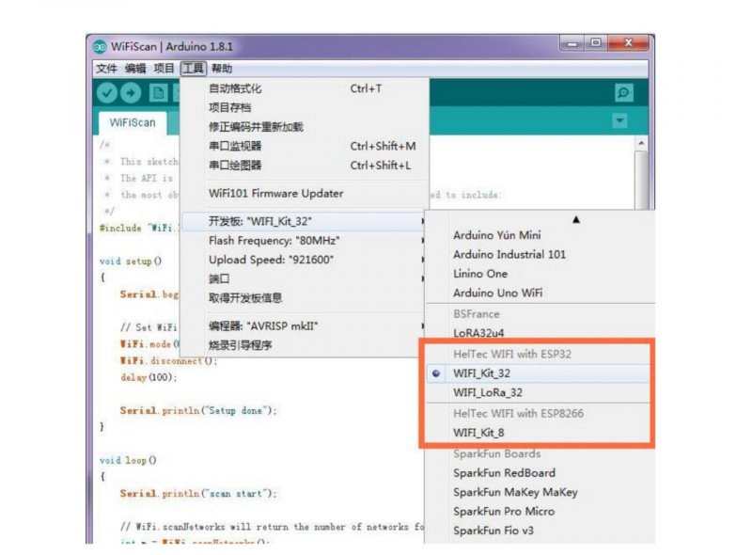752x555 pixels.
Task: Switch to the WiFiScan sketch tab
Action: (x=133, y=123)
